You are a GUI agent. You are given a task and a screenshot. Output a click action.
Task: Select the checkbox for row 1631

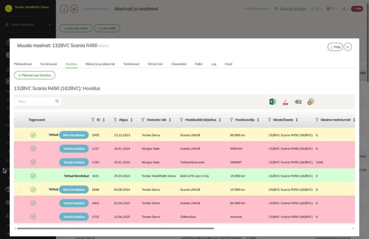[x=18, y=177]
